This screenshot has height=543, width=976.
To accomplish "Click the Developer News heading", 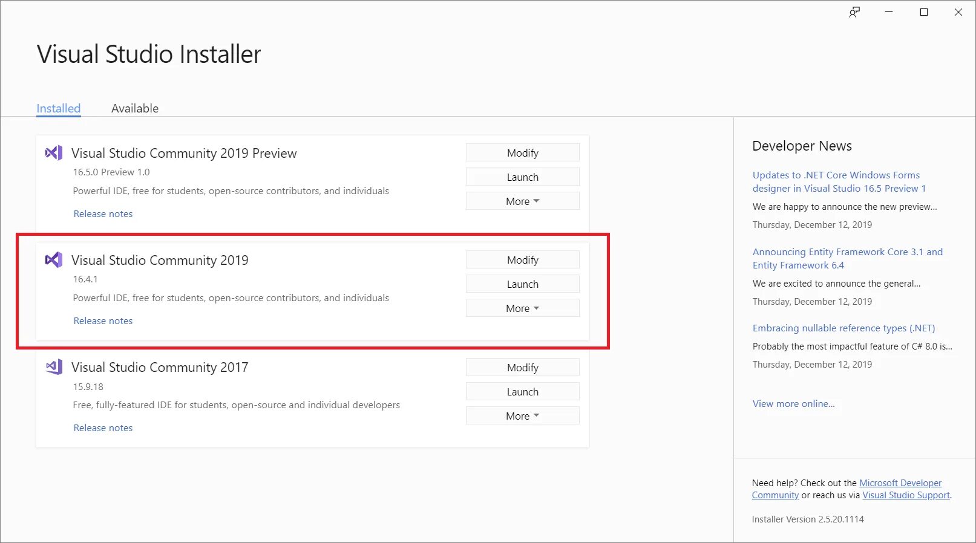I will point(802,146).
